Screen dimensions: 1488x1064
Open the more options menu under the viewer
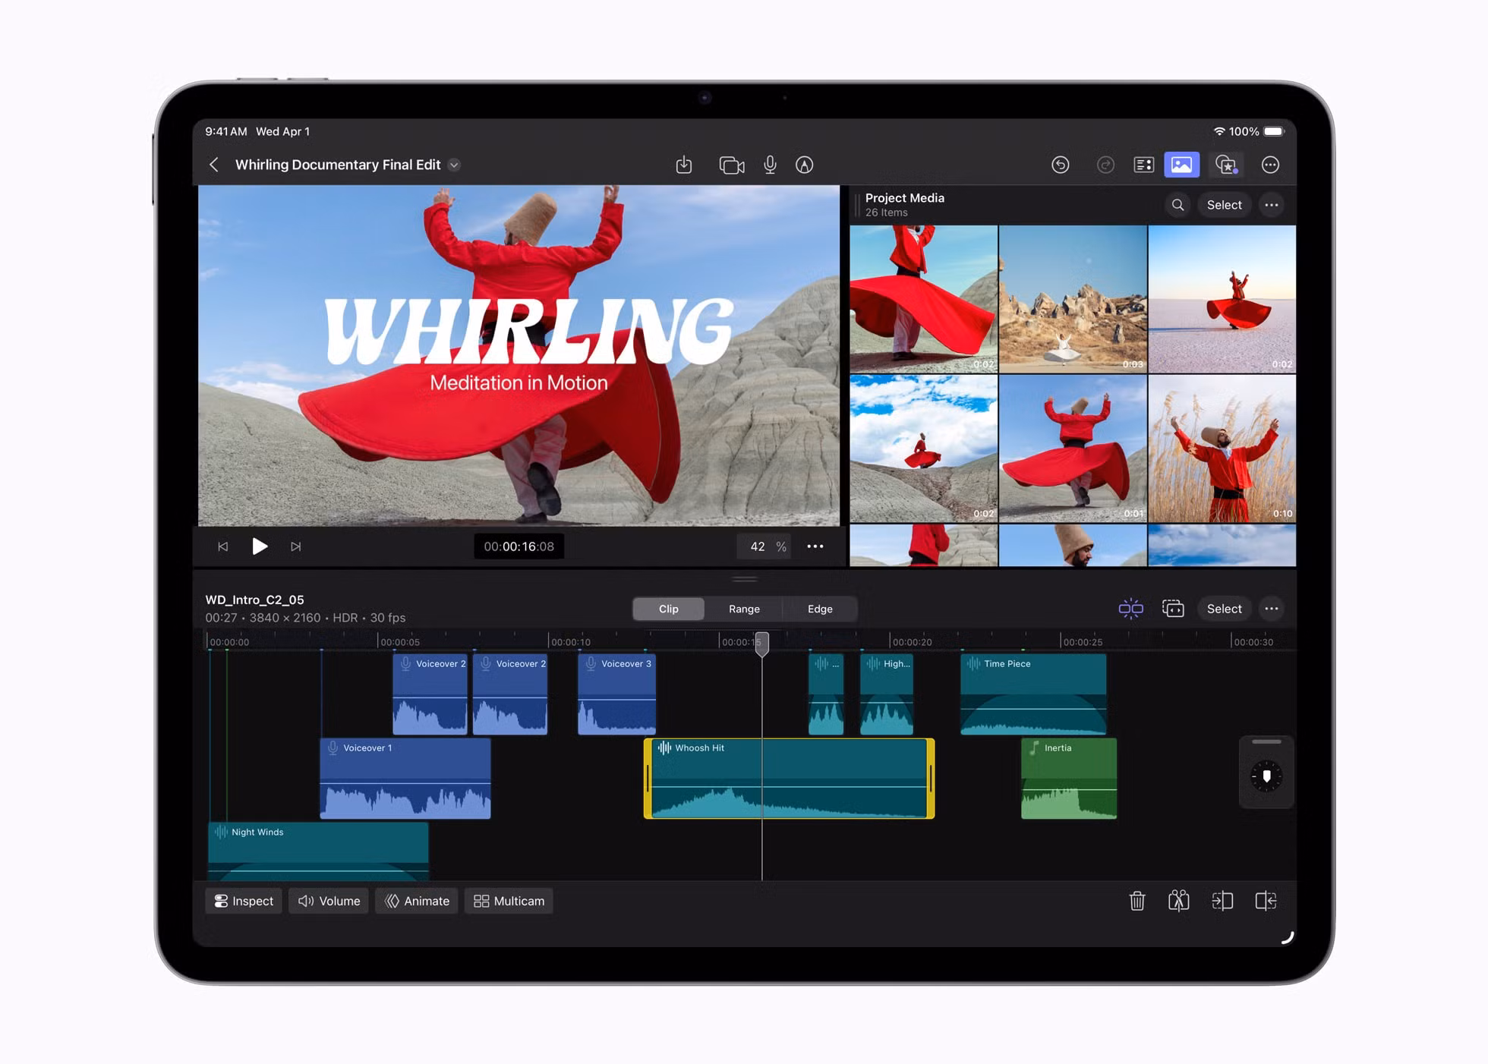point(815,546)
